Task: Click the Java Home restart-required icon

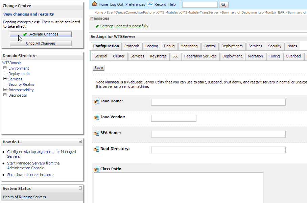Action: coord(96,101)
